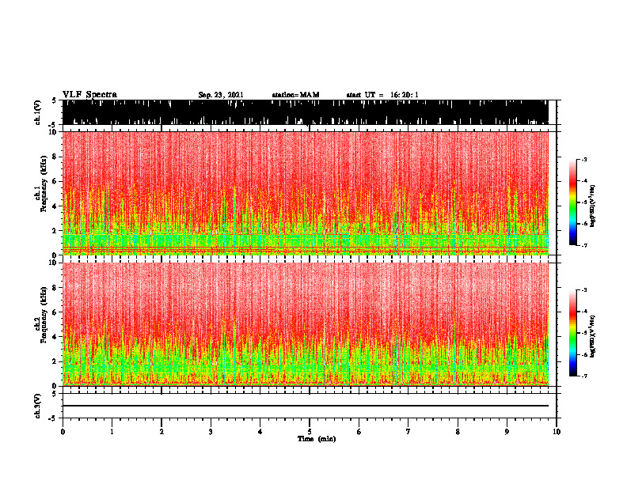
Task: Click time-axis tick label "2"
Action: coord(161,432)
